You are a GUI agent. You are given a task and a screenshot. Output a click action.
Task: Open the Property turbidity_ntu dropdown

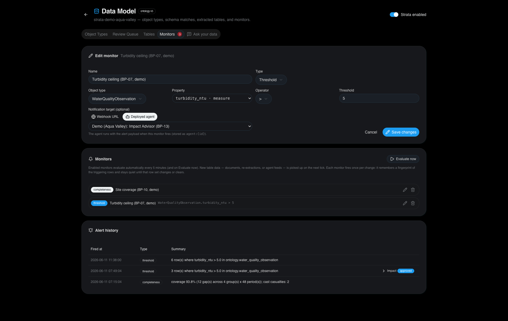tap(212, 98)
